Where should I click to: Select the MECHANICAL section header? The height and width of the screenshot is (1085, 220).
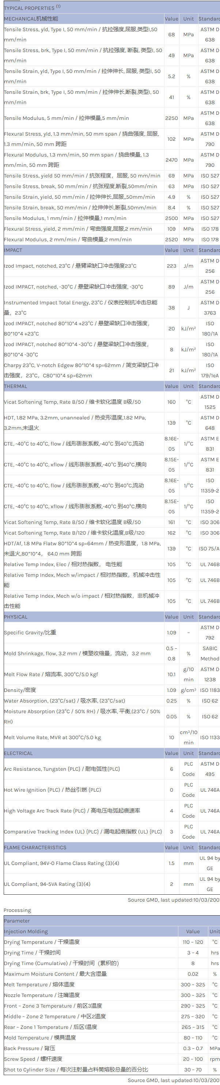tap(31, 19)
